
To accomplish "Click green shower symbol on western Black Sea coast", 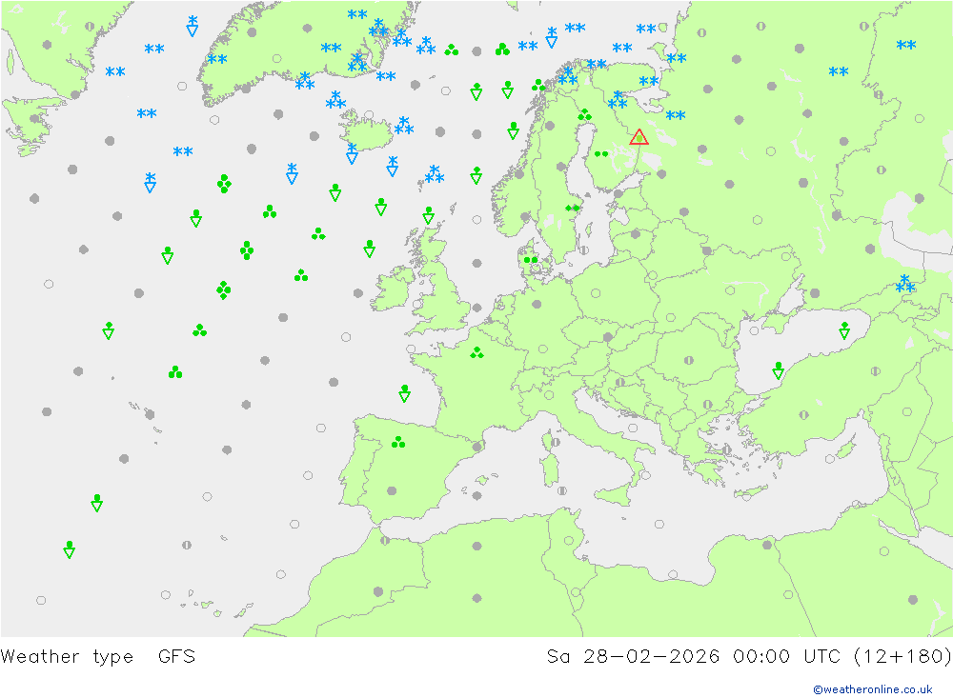I will (x=778, y=370).
